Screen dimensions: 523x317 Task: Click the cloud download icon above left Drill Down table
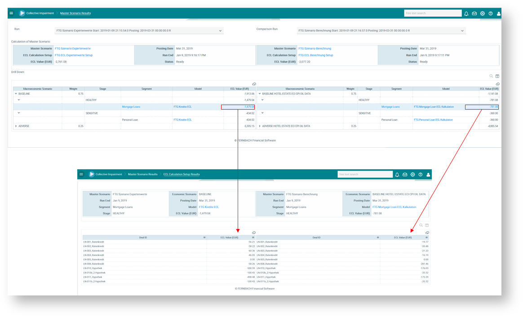[254, 84]
